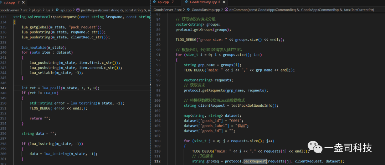This screenshot has width=385, height=165.
Task: Click method cube icon before packRequest breadcrumb
Action: point(78,10)
